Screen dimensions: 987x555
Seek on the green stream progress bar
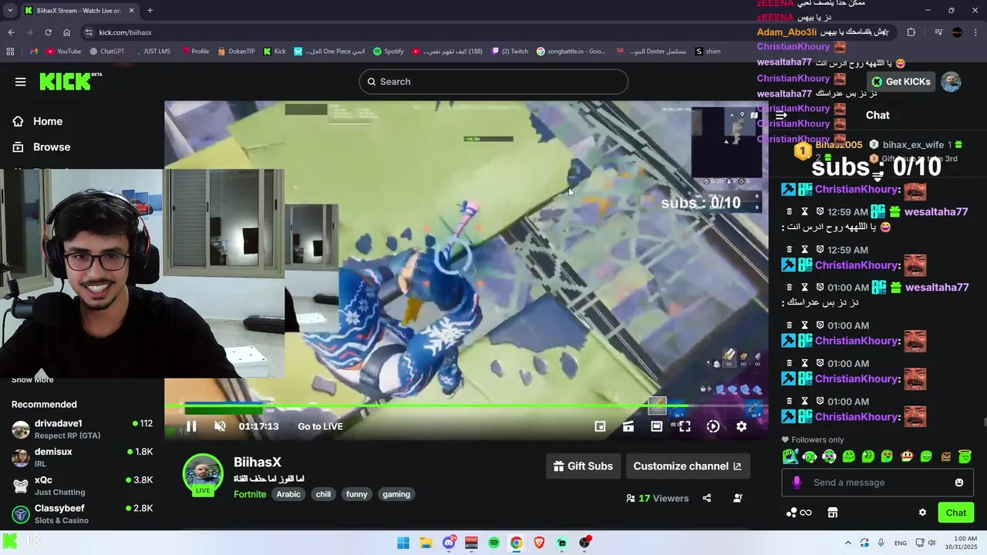[466, 405]
